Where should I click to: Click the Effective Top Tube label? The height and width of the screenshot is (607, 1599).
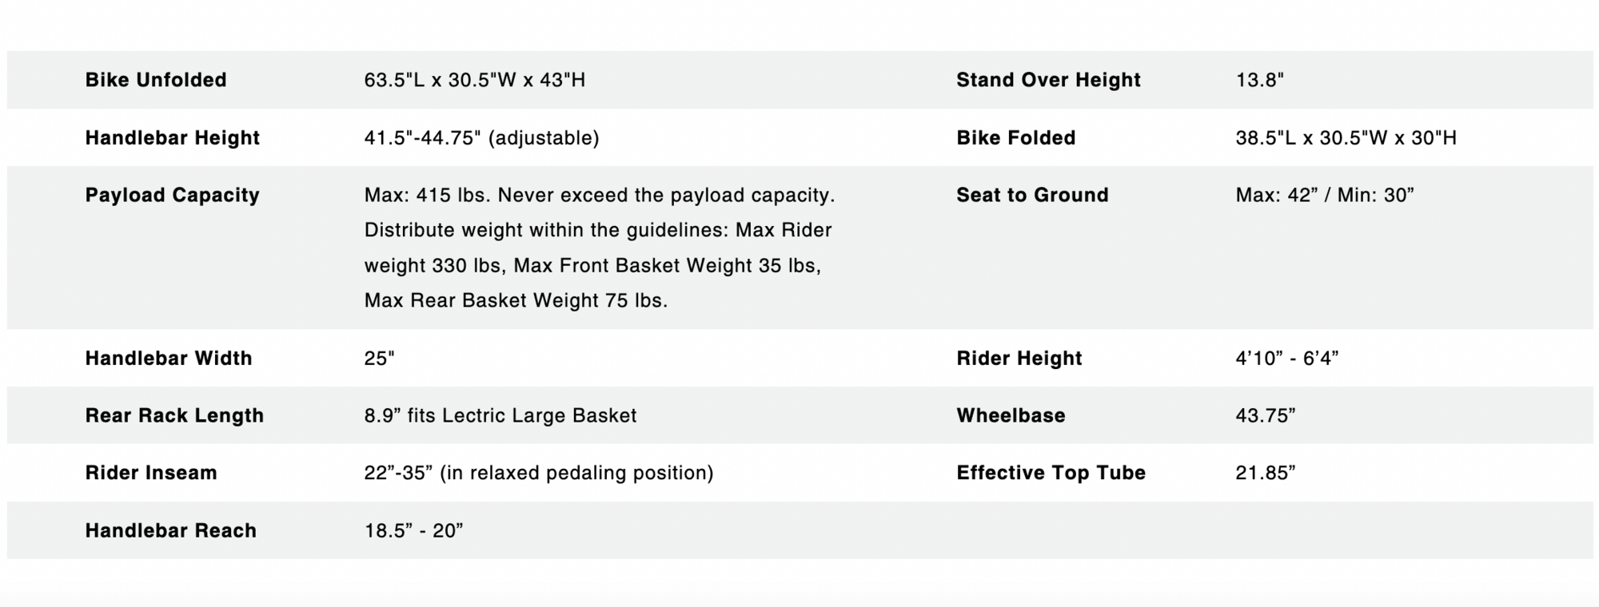pos(1051,473)
